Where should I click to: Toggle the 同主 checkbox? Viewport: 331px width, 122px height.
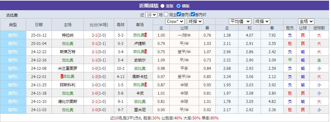166,14
